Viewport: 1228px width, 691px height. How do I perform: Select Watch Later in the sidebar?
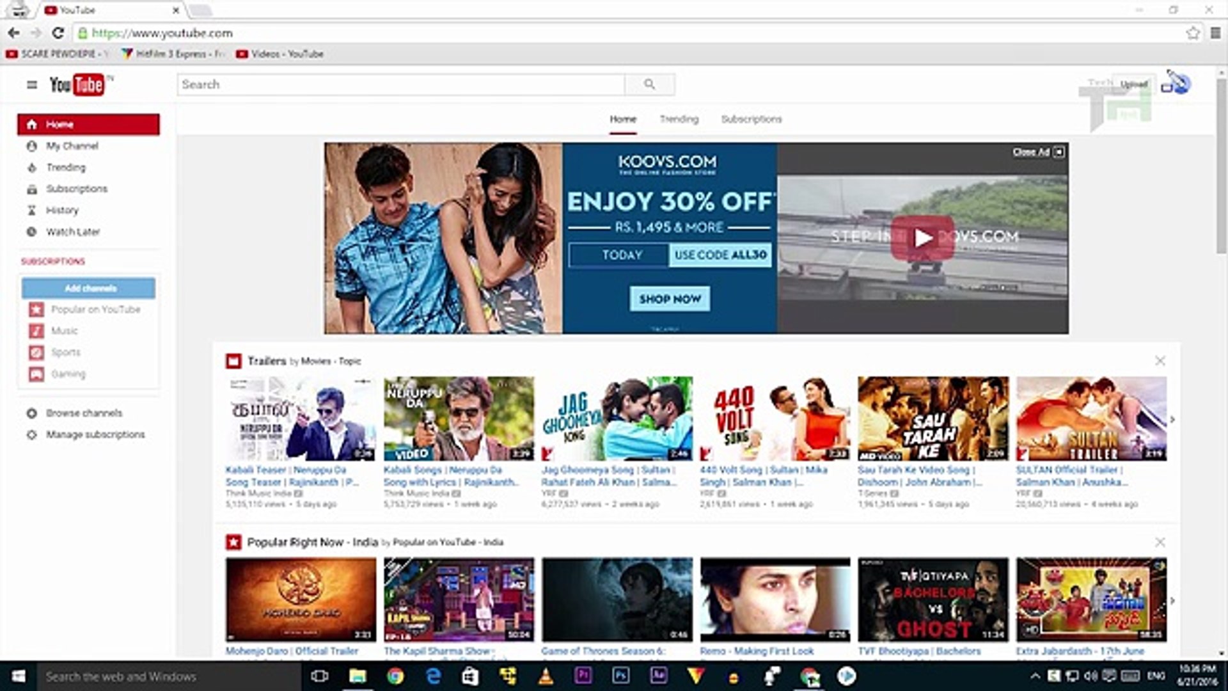(x=72, y=232)
